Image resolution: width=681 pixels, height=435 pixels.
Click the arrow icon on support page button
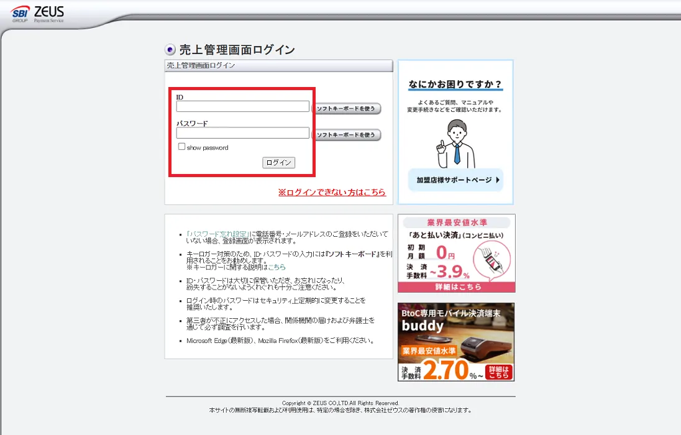click(498, 180)
